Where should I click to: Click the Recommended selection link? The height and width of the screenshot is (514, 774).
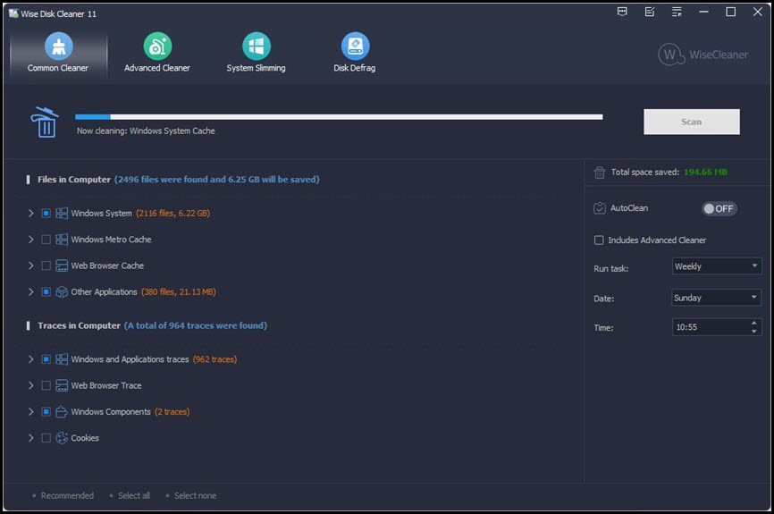(x=67, y=495)
